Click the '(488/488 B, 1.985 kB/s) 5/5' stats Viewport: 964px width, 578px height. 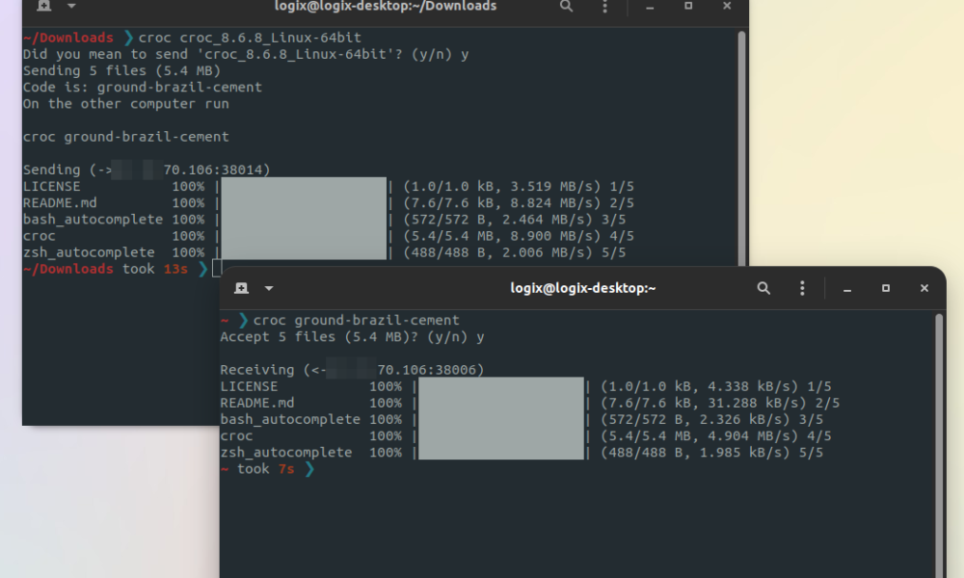[712, 453]
